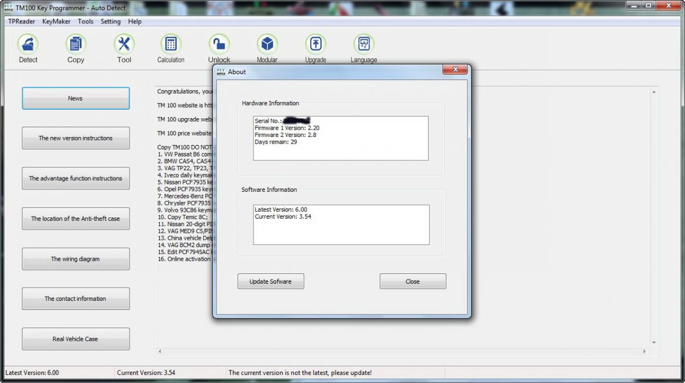Open The wiring diagram button
The width and height of the screenshot is (685, 383).
point(75,259)
